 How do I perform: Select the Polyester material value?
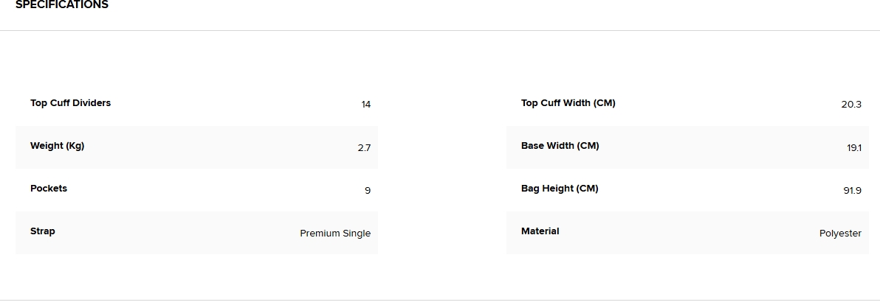840,234
